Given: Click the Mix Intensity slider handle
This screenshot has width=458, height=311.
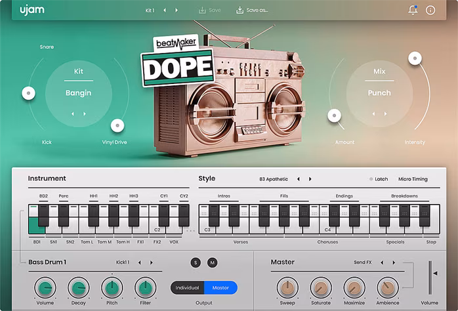Looking at the screenshot, I should (415, 58).
